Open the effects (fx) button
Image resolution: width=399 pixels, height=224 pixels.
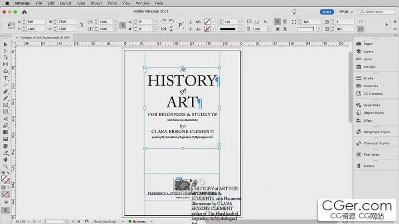265,22
